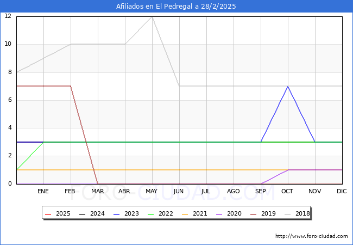
Task: Click the y-axis value 10
Action: [x=8, y=44]
